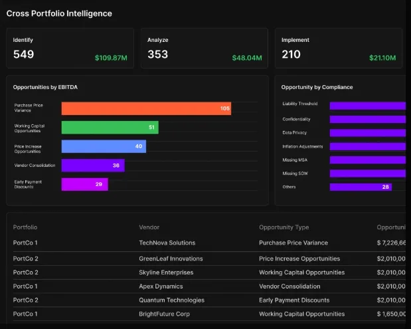411x329 pixels.
Task: Sort by the Opportunity Type column header
Action: (x=284, y=227)
